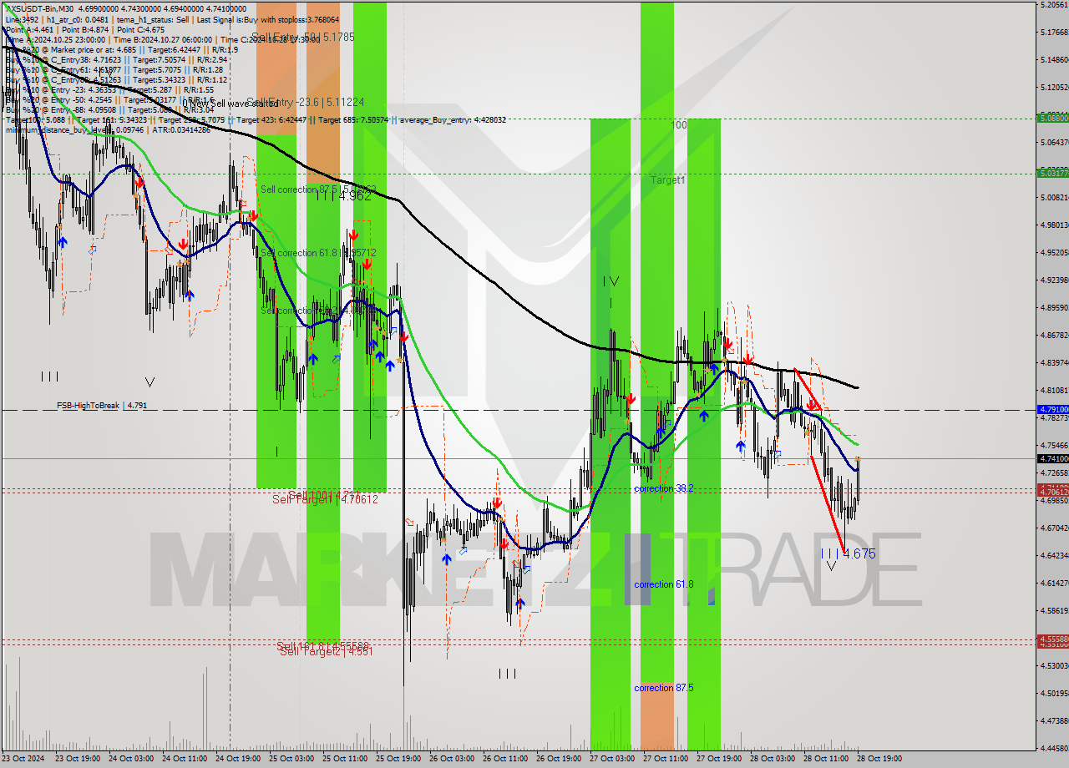Click the black 4.74100 current price tag
The width and height of the screenshot is (1069, 768).
tap(1052, 458)
